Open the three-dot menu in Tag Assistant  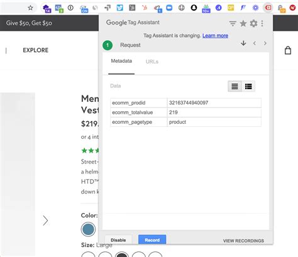(262, 23)
